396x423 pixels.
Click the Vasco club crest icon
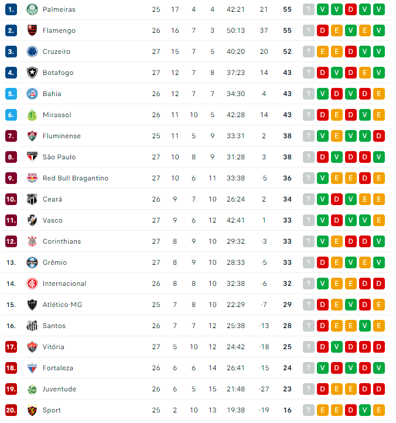pyautogui.click(x=32, y=220)
